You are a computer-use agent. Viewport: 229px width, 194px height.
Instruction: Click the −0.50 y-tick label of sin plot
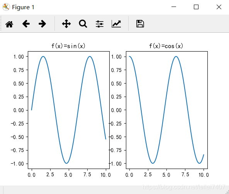click(x=17, y=137)
